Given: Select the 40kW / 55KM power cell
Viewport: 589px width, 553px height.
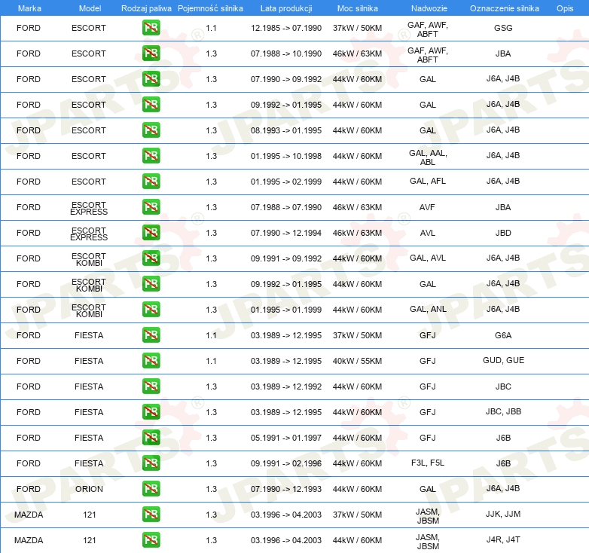Looking at the screenshot, I should [x=357, y=361].
